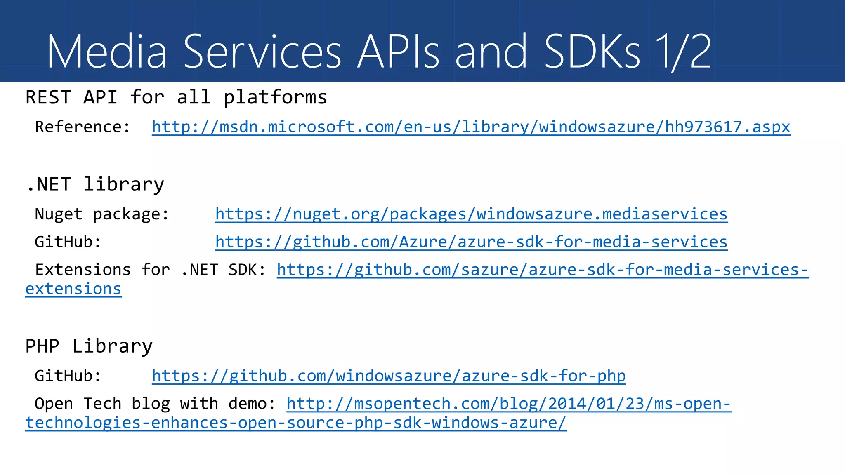Click the 'Extensions for .NET SDK:' label

(x=151, y=270)
